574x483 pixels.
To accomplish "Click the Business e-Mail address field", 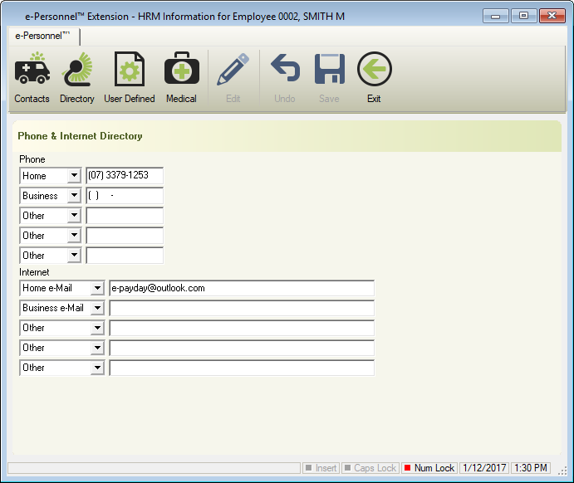I will [x=242, y=308].
